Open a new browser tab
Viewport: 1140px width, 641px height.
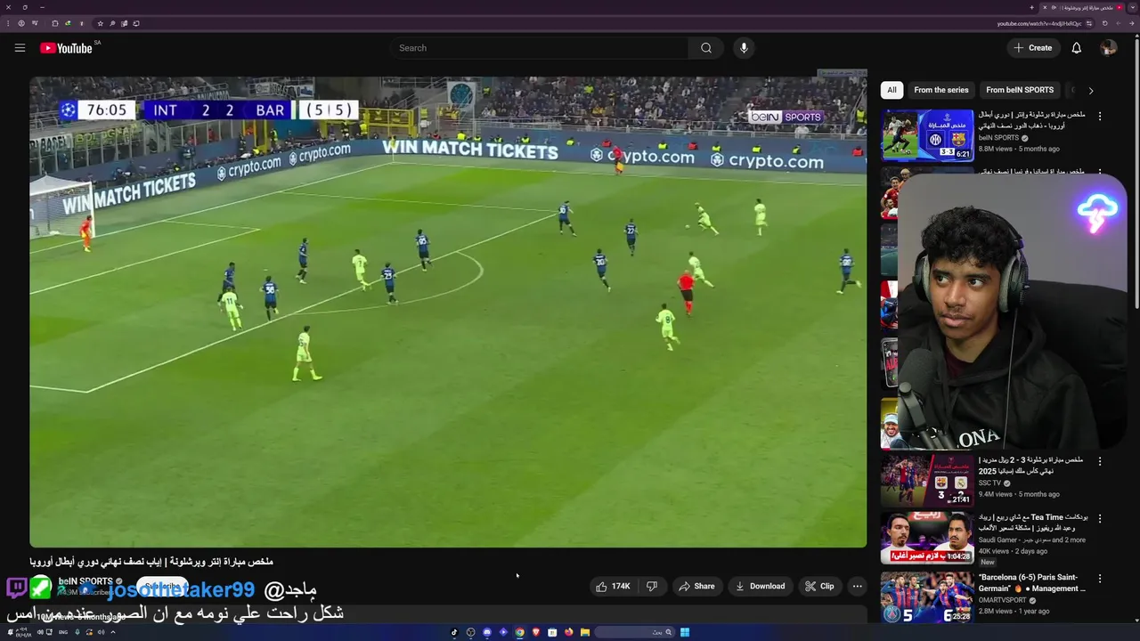tap(1031, 7)
